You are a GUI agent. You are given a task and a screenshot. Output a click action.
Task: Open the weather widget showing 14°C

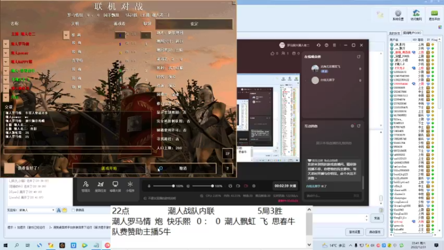point(334,245)
